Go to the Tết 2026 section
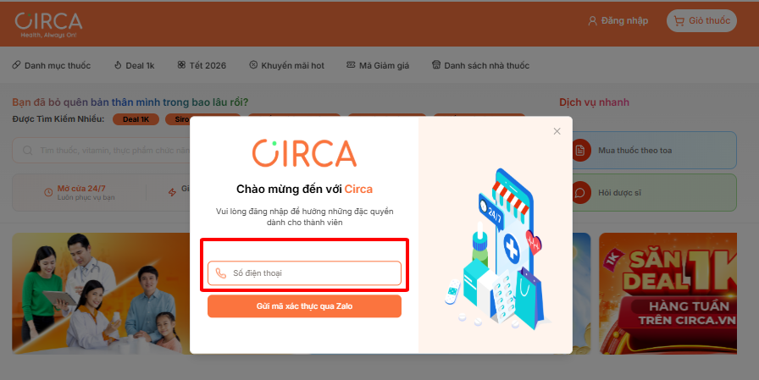Viewport: 759px width, 380px height. click(202, 65)
